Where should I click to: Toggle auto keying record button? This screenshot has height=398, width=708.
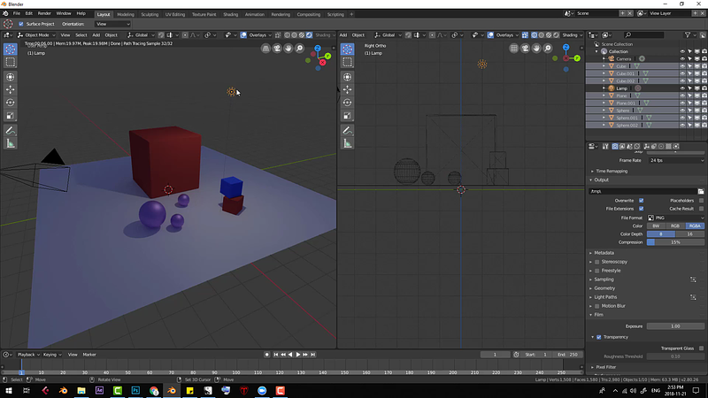[267, 355]
